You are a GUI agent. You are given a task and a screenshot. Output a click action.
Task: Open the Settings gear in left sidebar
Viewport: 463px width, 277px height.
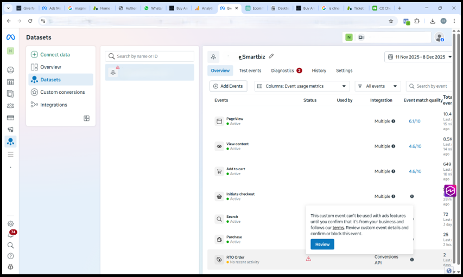(10, 224)
